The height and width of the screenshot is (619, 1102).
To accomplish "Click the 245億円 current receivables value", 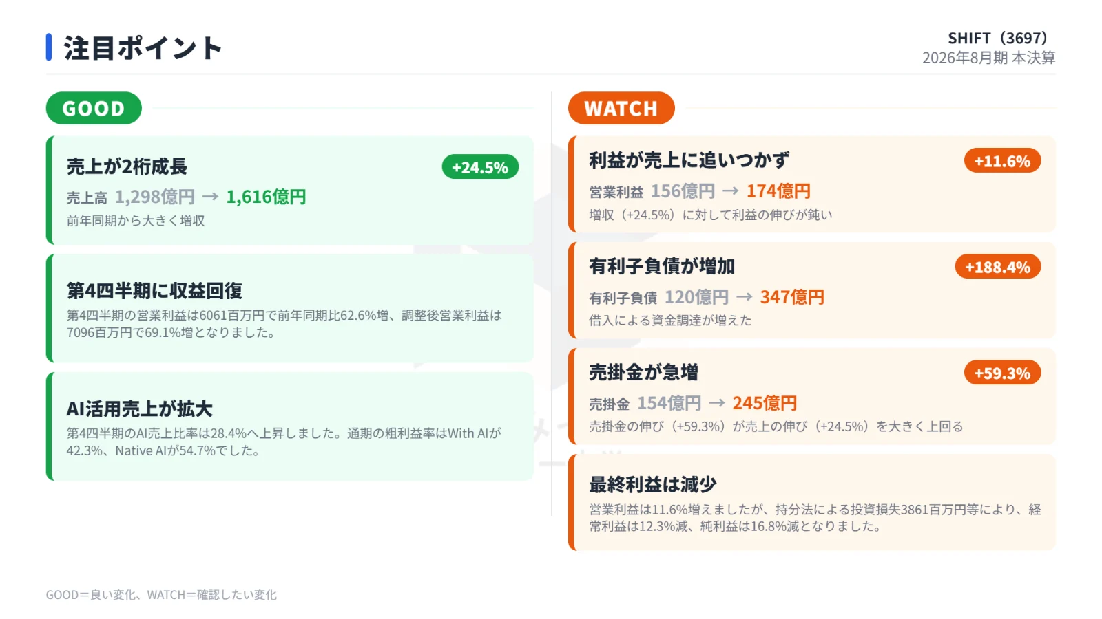I will point(765,403).
